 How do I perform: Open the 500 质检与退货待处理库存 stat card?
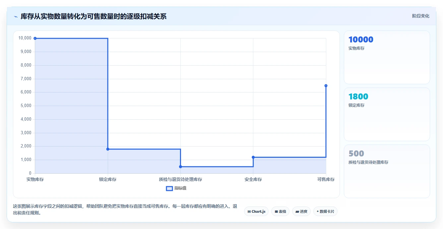pyautogui.click(x=387, y=171)
